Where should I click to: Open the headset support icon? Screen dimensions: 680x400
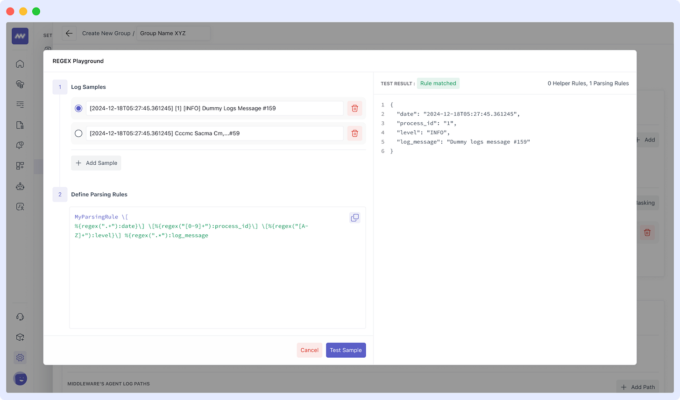[x=20, y=317]
